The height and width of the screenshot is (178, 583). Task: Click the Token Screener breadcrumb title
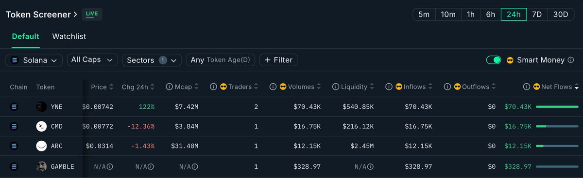[x=38, y=15]
